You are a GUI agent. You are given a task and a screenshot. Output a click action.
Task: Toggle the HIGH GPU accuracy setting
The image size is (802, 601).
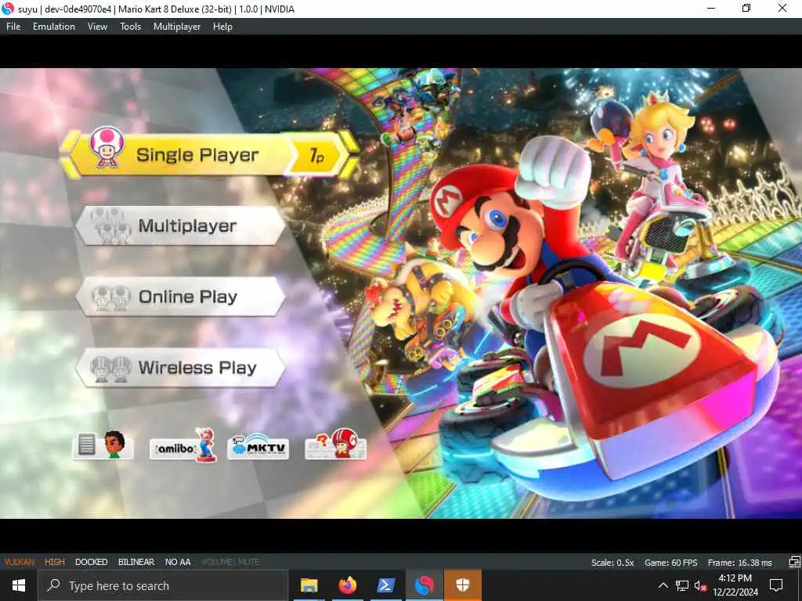click(x=54, y=562)
